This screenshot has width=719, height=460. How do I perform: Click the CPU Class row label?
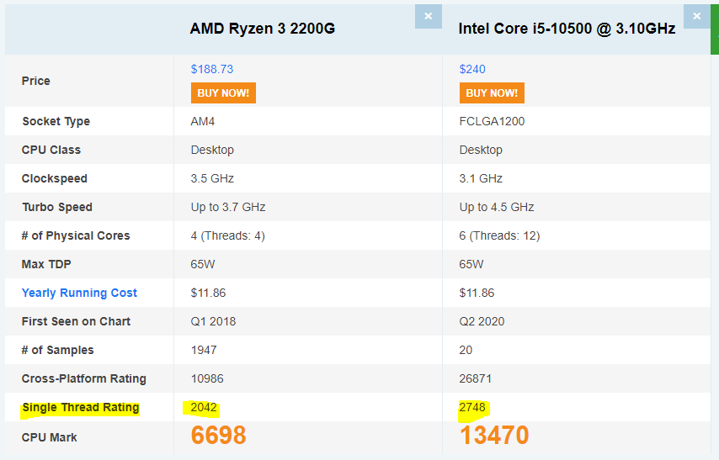pyautogui.click(x=51, y=150)
